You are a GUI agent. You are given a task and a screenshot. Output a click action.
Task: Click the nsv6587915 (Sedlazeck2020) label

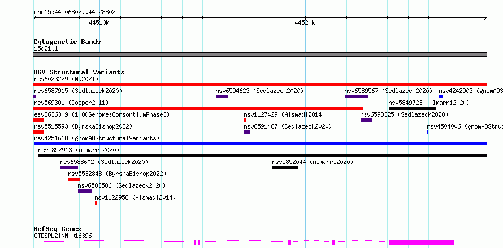tap(78, 91)
